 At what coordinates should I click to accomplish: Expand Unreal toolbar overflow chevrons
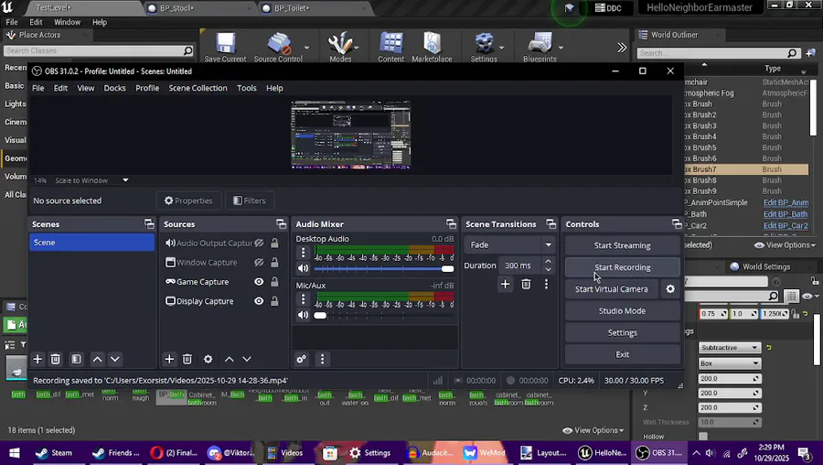[x=622, y=48]
